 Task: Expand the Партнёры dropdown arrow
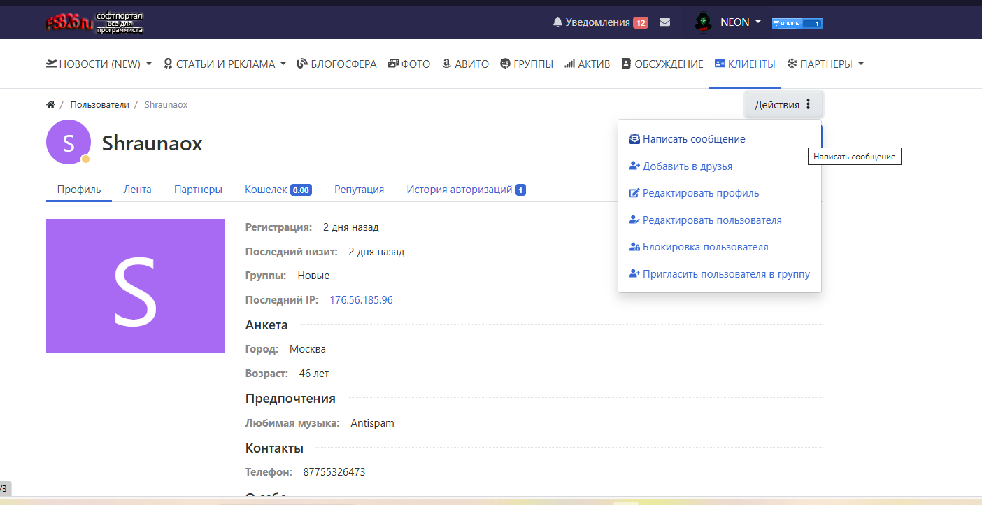point(860,64)
